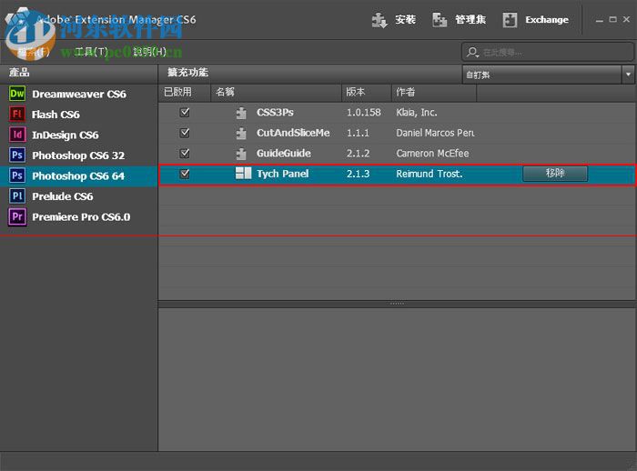Click author Daniel Marcos Peru cell
Screen dimensions: 637x471
point(435,133)
